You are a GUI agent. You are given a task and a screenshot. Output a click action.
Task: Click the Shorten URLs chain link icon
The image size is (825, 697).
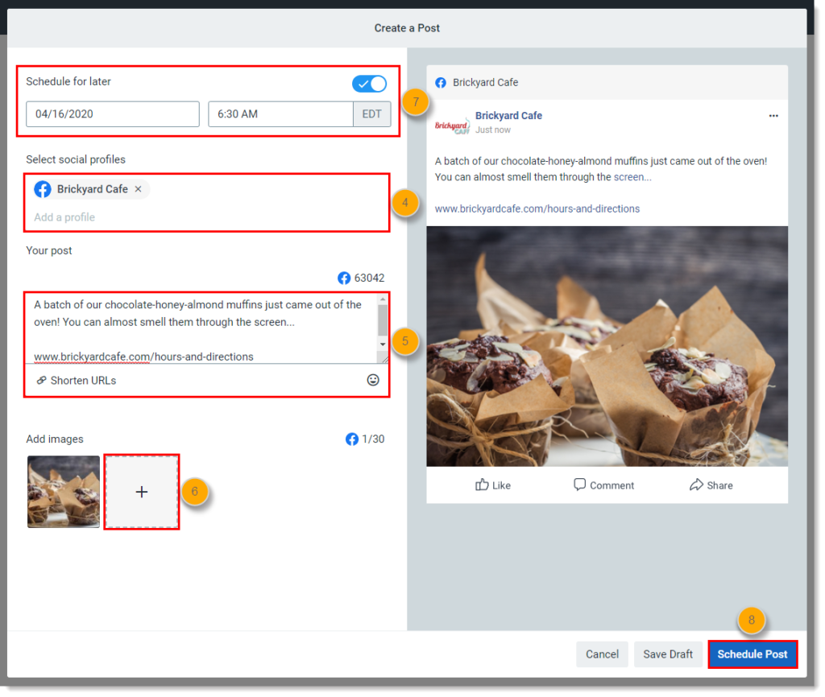[x=41, y=379]
